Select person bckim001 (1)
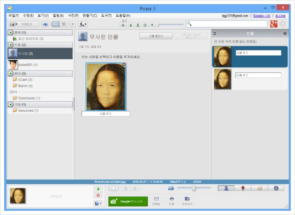 pyautogui.click(x=40, y=65)
